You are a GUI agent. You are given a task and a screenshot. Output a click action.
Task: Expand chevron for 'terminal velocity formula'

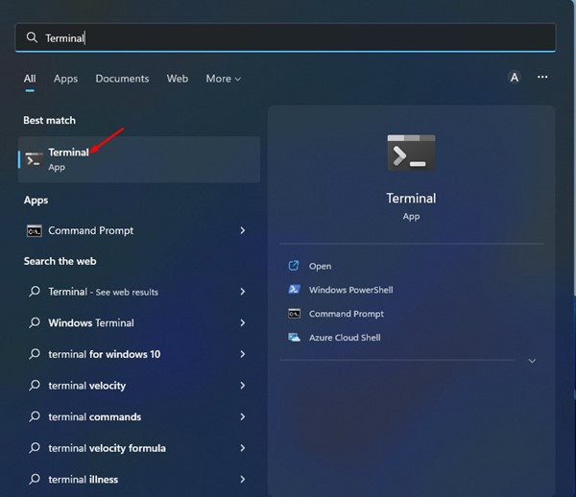(243, 448)
